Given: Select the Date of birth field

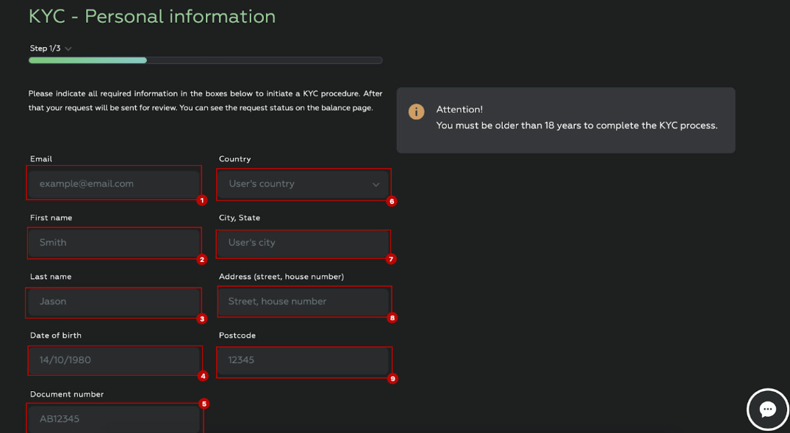Looking at the screenshot, I should click(115, 360).
